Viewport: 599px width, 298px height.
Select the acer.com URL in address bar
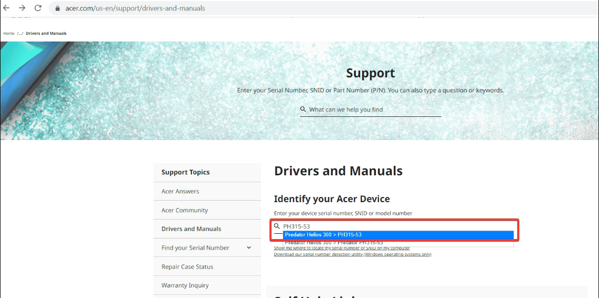point(134,8)
